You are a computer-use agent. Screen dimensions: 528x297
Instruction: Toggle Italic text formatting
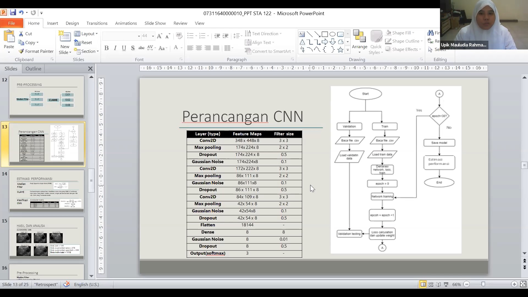click(115, 48)
